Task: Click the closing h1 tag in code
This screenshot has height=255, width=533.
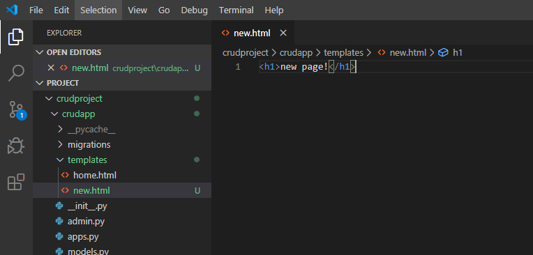Action: (343, 67)
